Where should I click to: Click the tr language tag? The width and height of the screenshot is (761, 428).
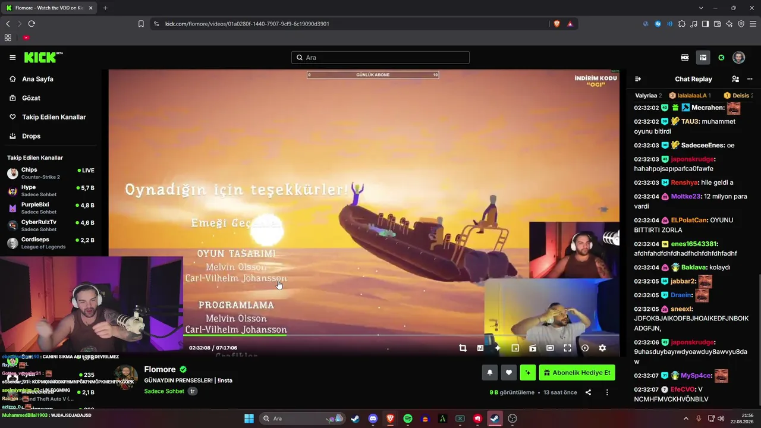pos(193,391)
